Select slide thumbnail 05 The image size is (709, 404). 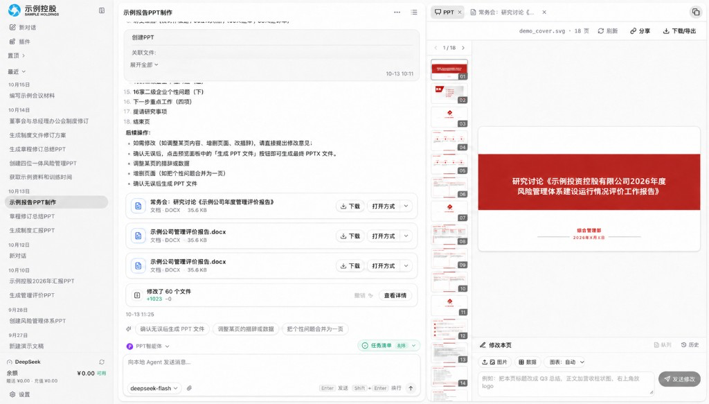tap(449, 164)
